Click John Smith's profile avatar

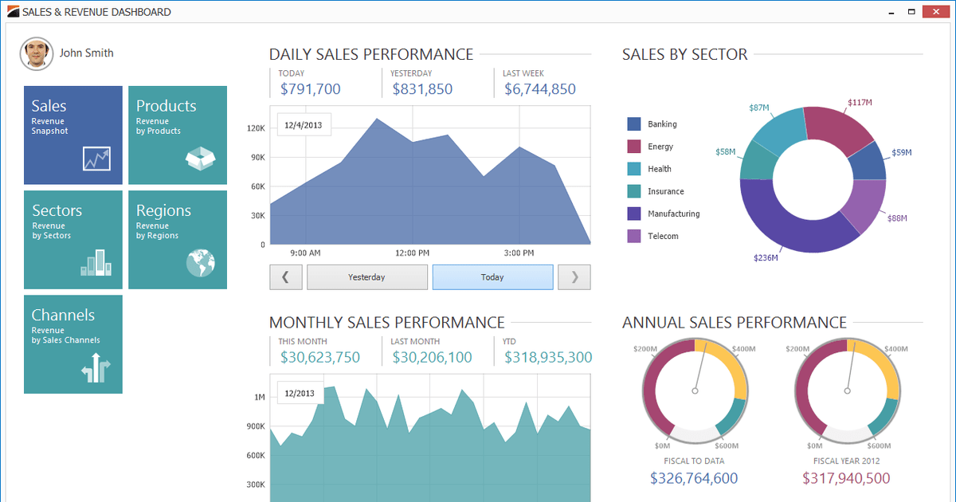coord(36,53)
